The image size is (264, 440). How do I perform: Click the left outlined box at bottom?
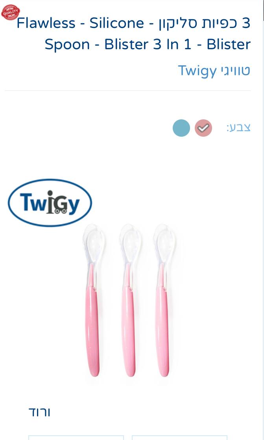point(76,438)
